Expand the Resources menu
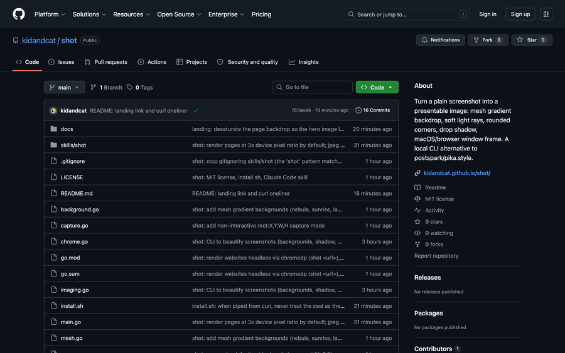The image size is (565, 353). point(132,14)
